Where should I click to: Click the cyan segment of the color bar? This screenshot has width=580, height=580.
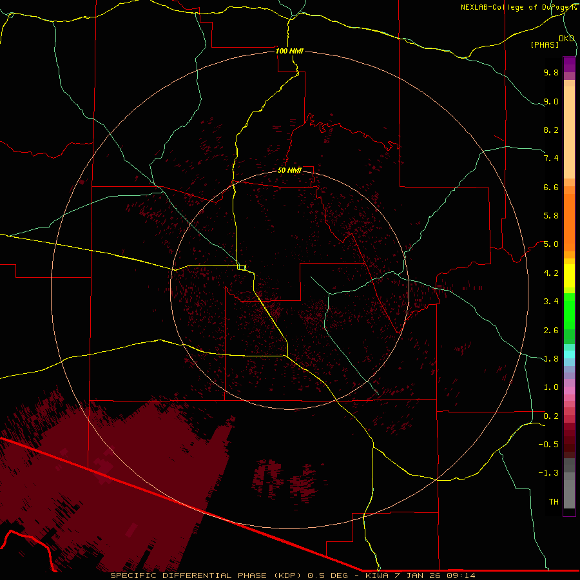tap(569, 354)
